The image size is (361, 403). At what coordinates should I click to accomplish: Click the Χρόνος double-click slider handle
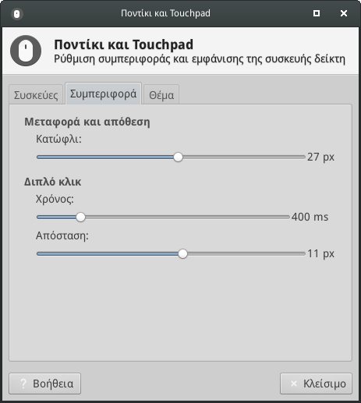[x=80, y=217]
